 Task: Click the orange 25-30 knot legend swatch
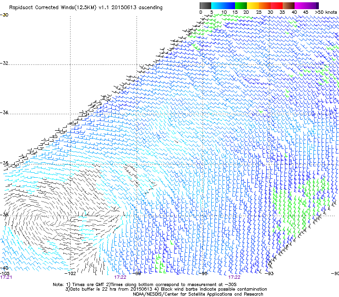[265, 5]
